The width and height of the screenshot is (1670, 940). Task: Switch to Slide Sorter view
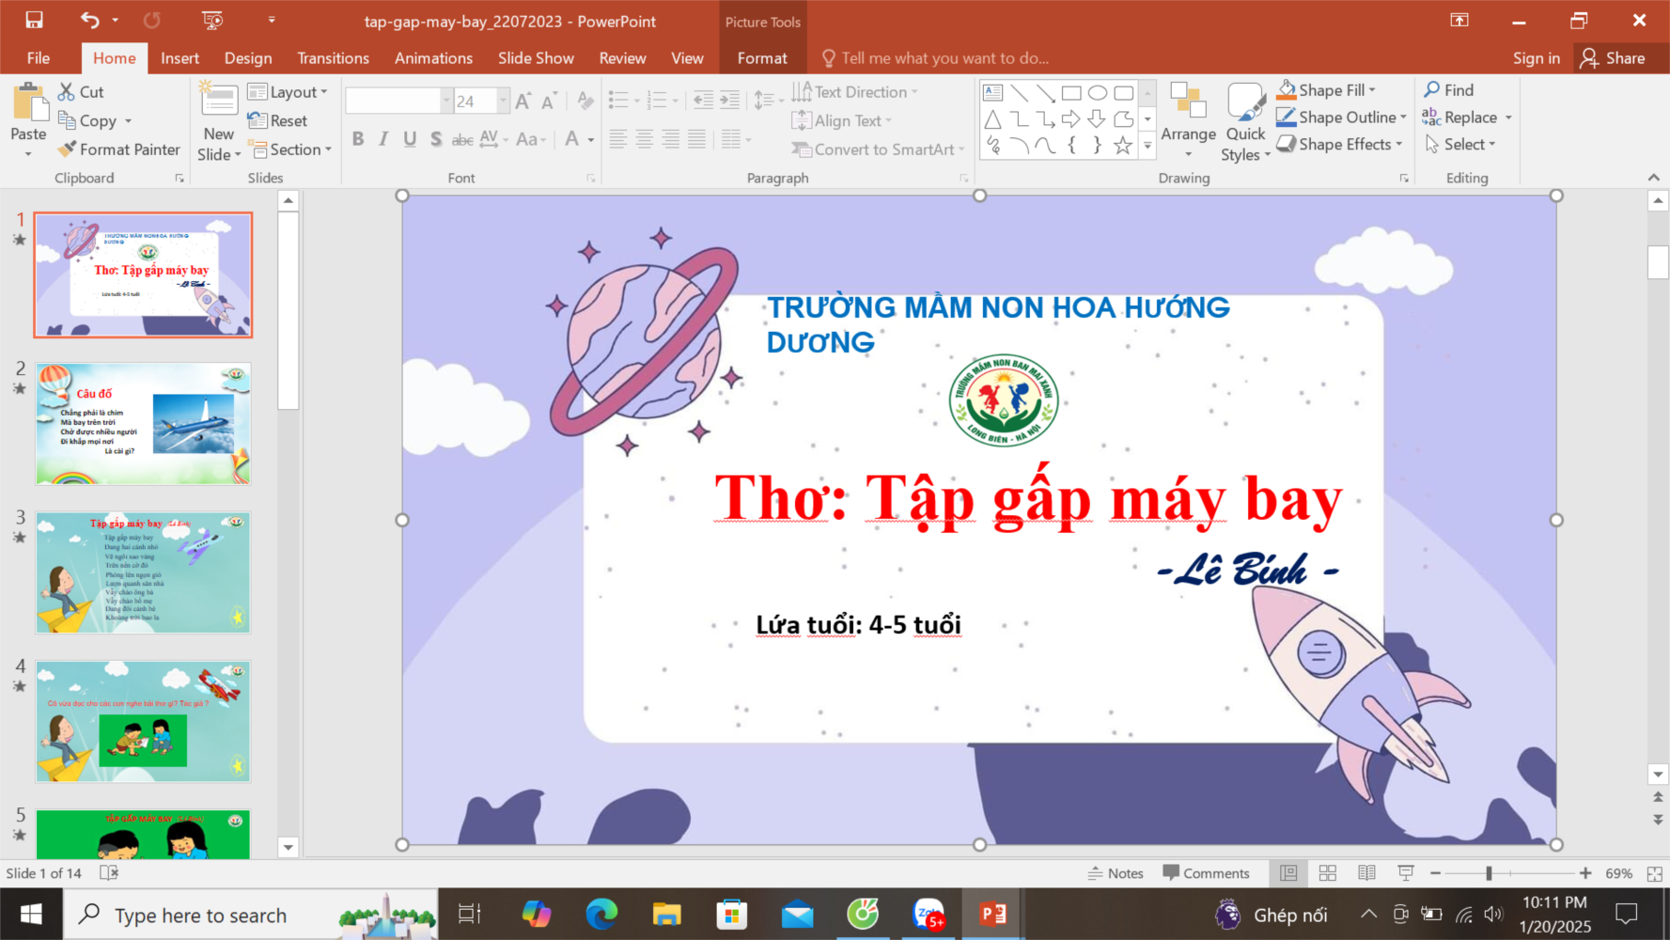click(x=1327, y=873)
